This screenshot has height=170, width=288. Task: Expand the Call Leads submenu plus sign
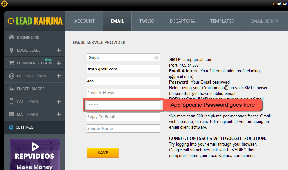pos(59,102)
